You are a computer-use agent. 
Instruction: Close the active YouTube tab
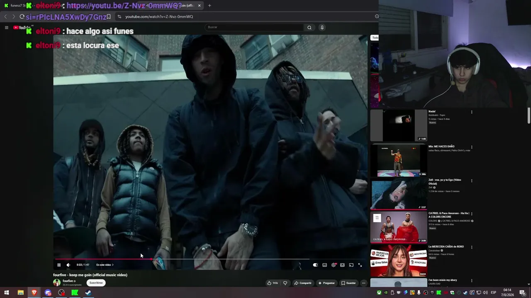[200, 5]
